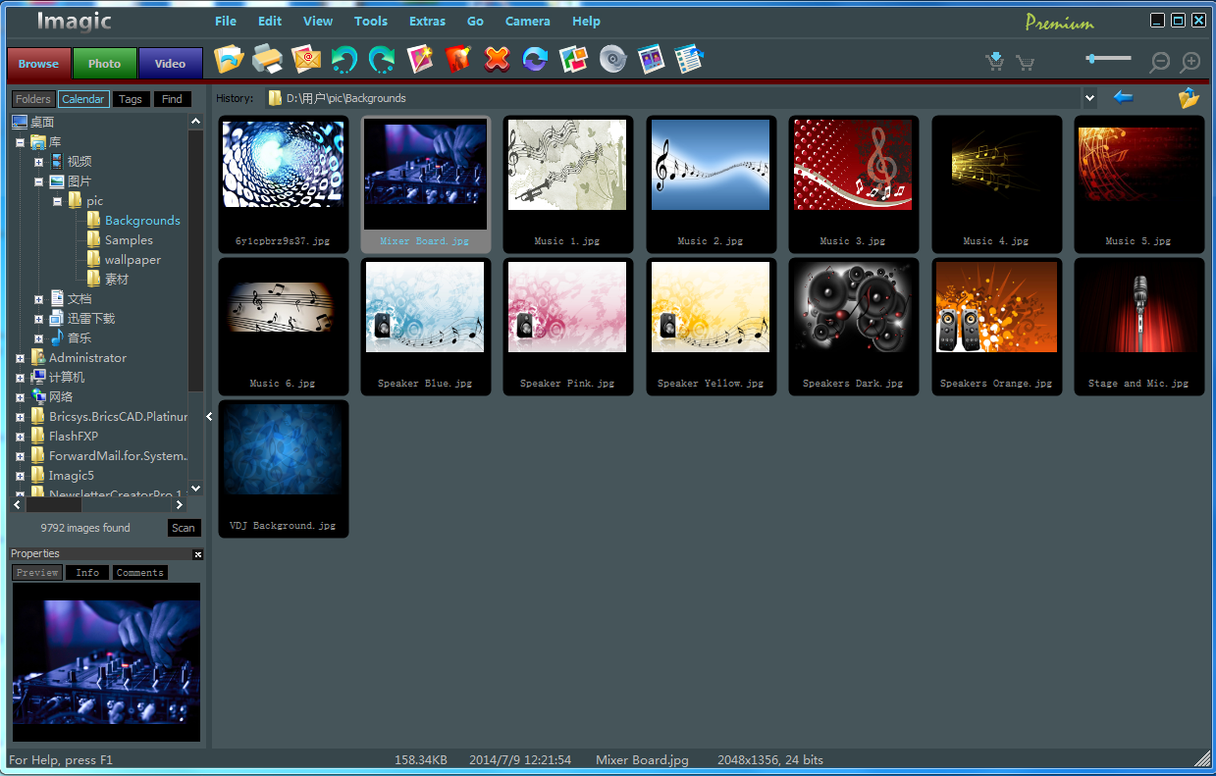Click the folder tree scroll-right arrow
This screenshot has height=776, width=1216.
click(180, 504)
